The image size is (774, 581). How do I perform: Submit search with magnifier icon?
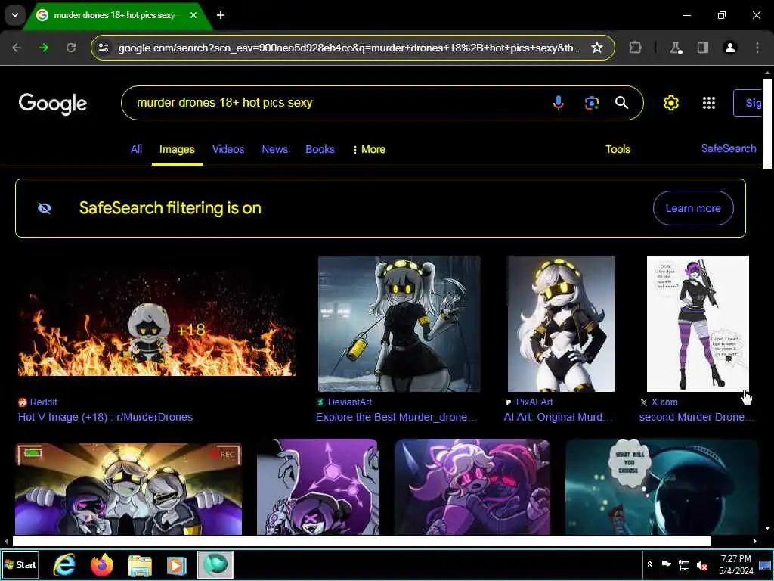pos(622,103)
